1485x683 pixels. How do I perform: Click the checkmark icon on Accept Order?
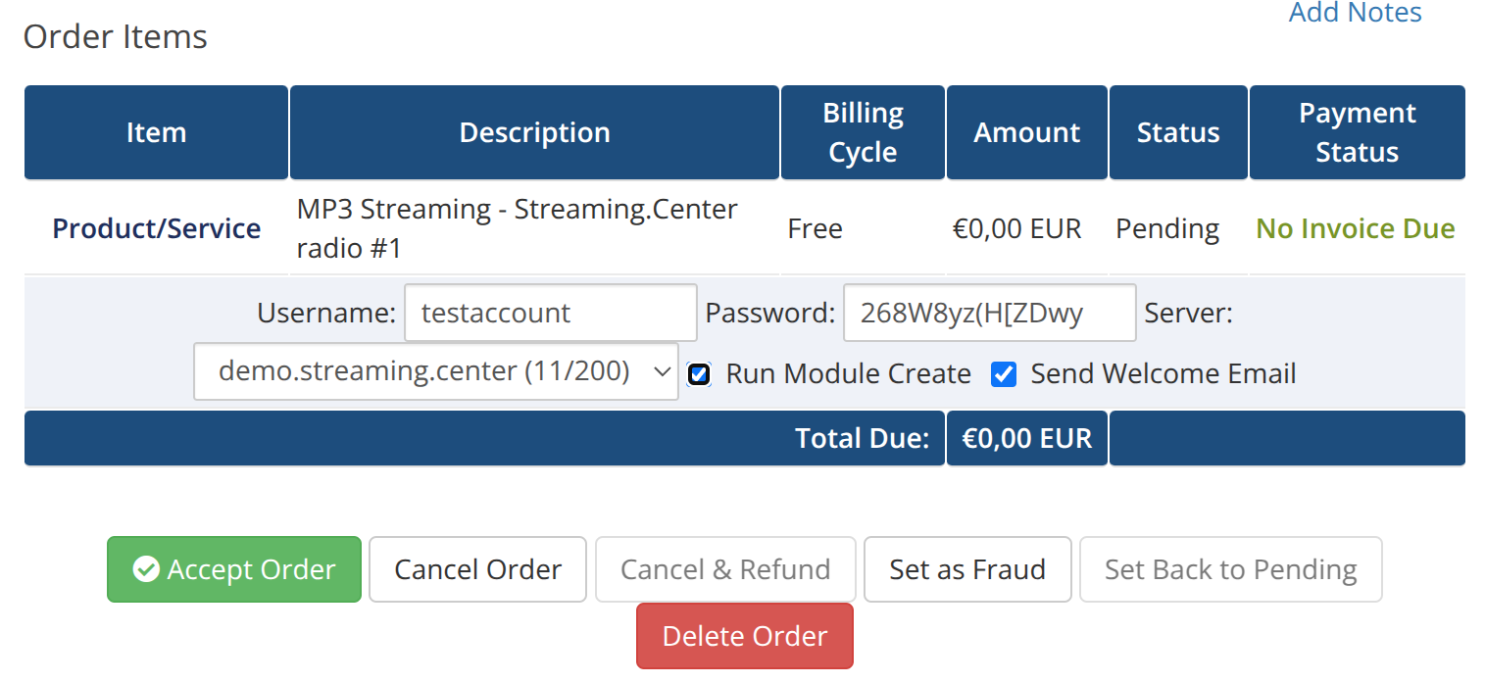pos(146,569)
